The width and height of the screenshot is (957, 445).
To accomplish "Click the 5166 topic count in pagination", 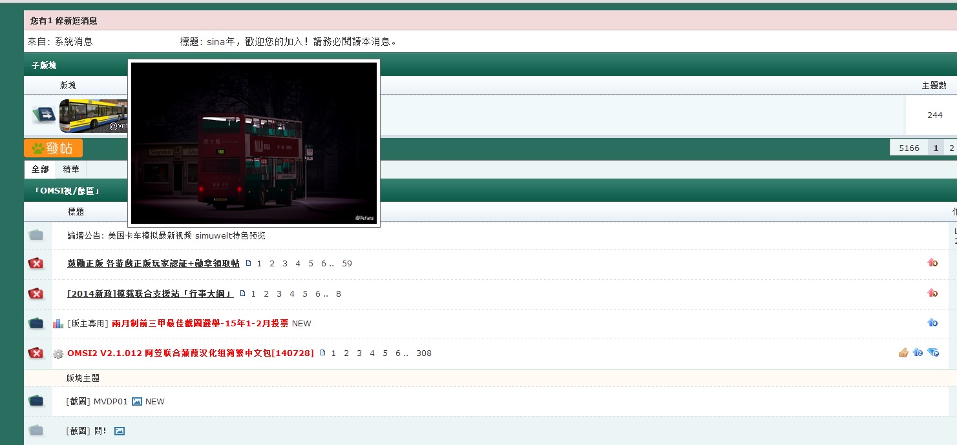I will tap(909, 148).
